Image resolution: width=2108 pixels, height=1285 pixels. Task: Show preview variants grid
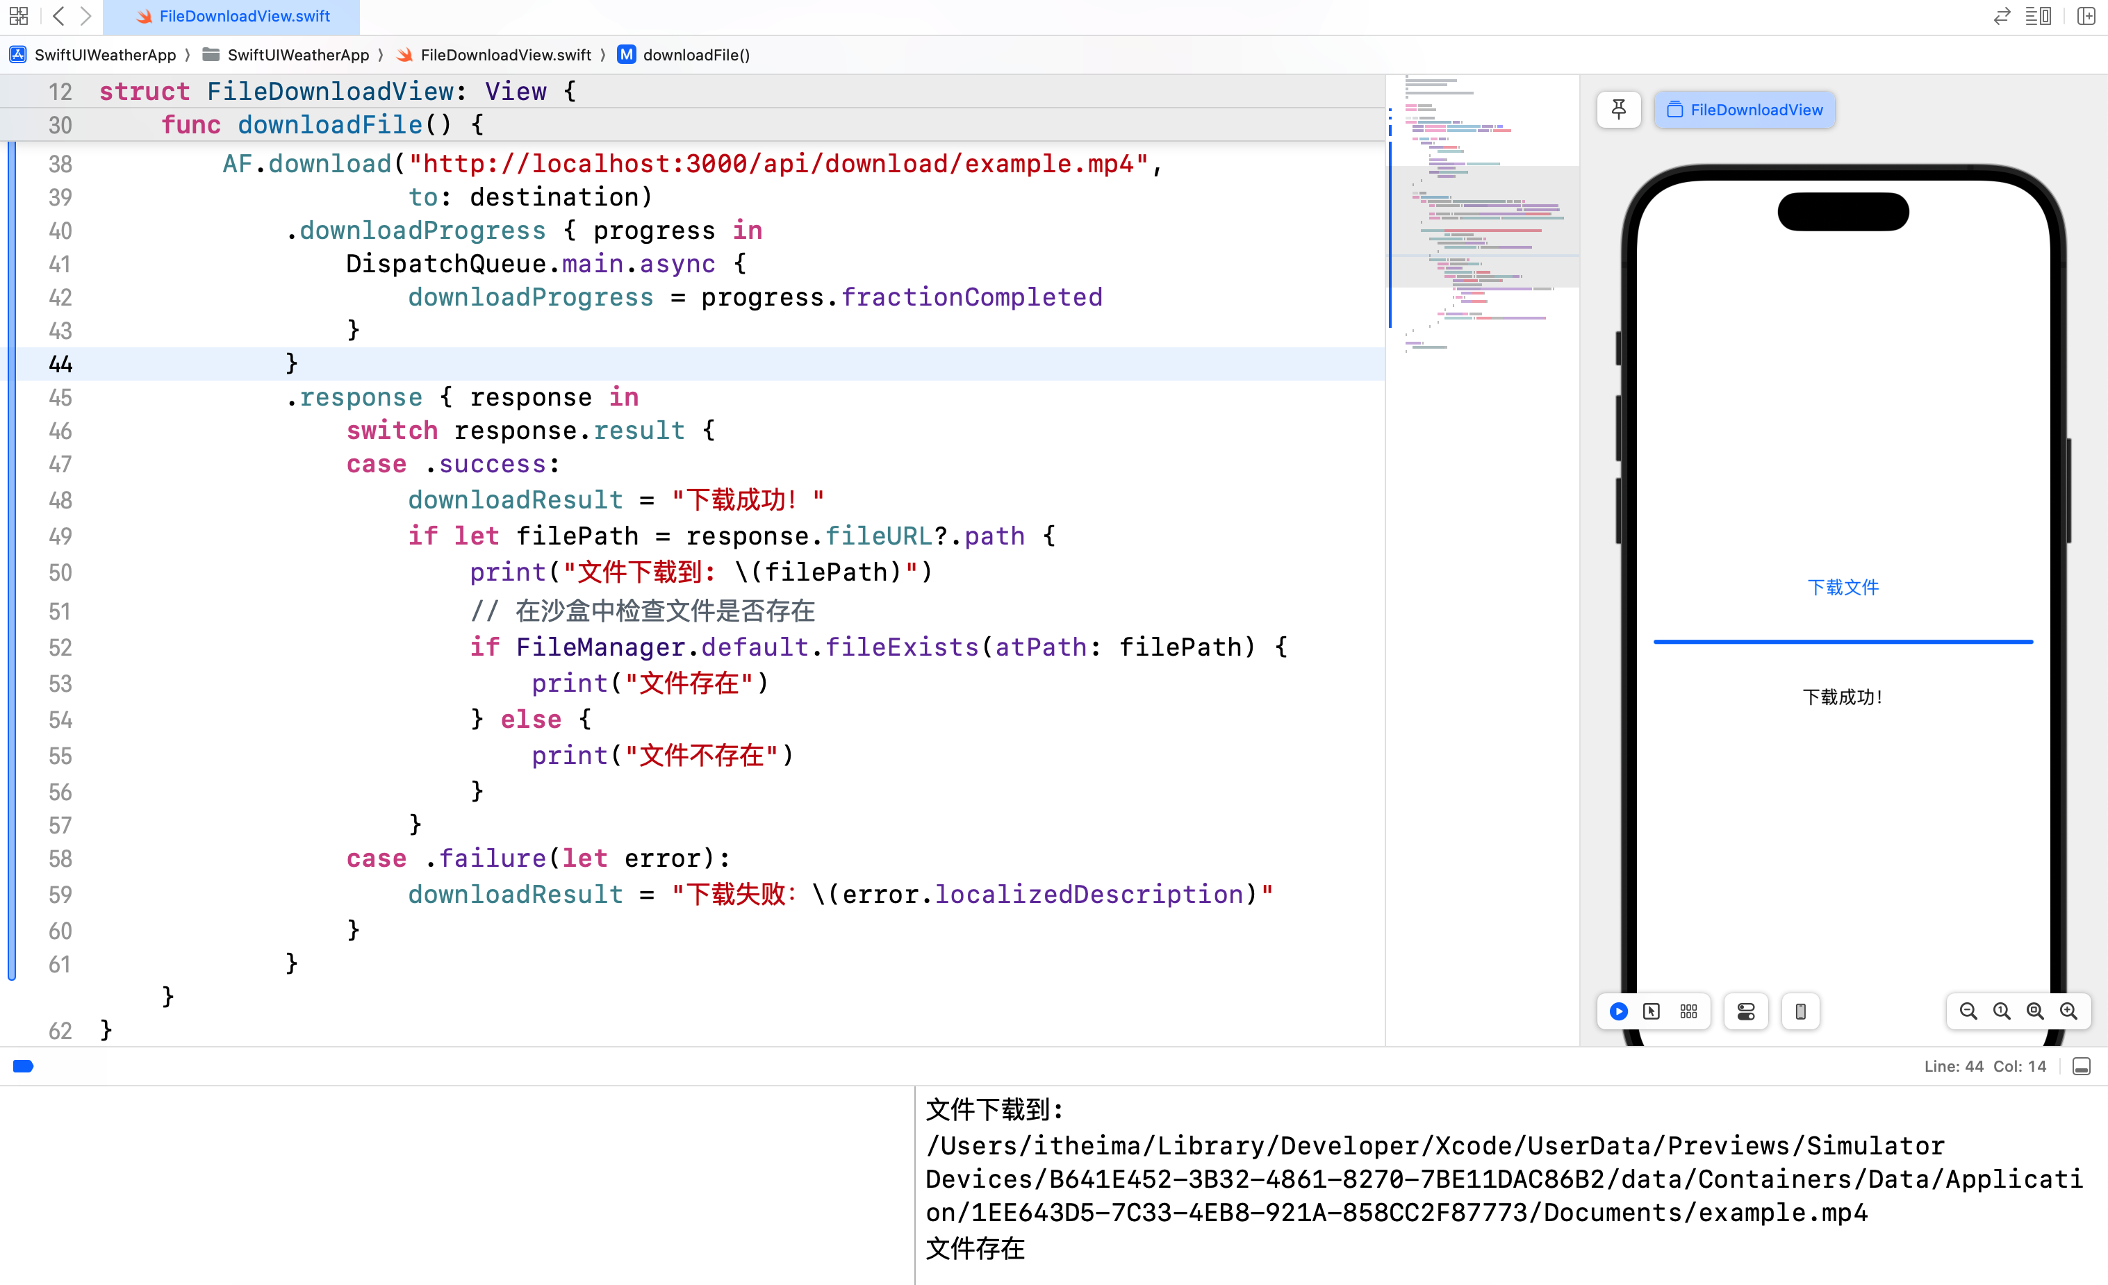1689,1011
